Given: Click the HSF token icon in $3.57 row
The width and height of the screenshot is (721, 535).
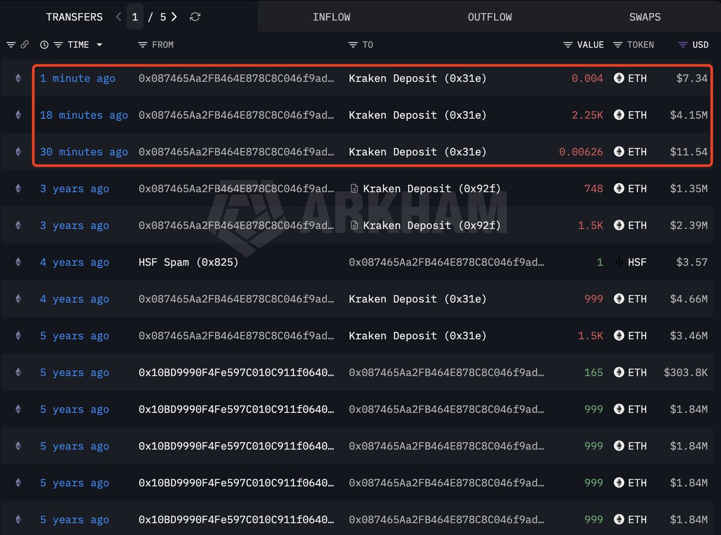Looking at the screenshot, I should pos(619,262).
